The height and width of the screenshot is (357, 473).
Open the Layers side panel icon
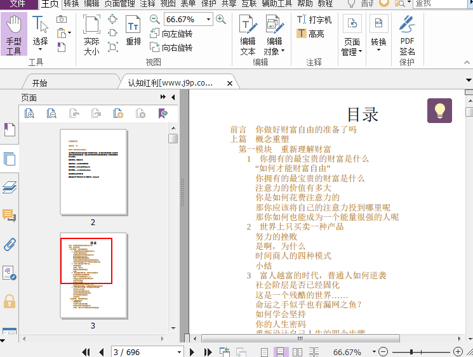point(10,188)
